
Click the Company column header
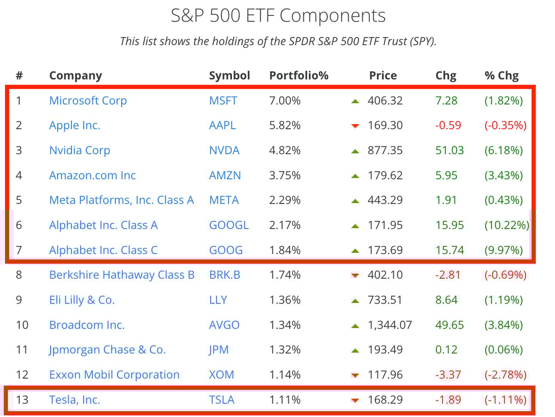[x=76, y=76]
